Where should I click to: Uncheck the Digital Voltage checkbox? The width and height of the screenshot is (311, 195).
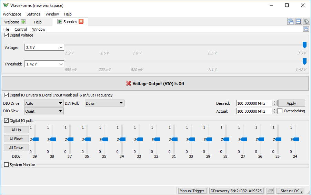pos(6,35)
